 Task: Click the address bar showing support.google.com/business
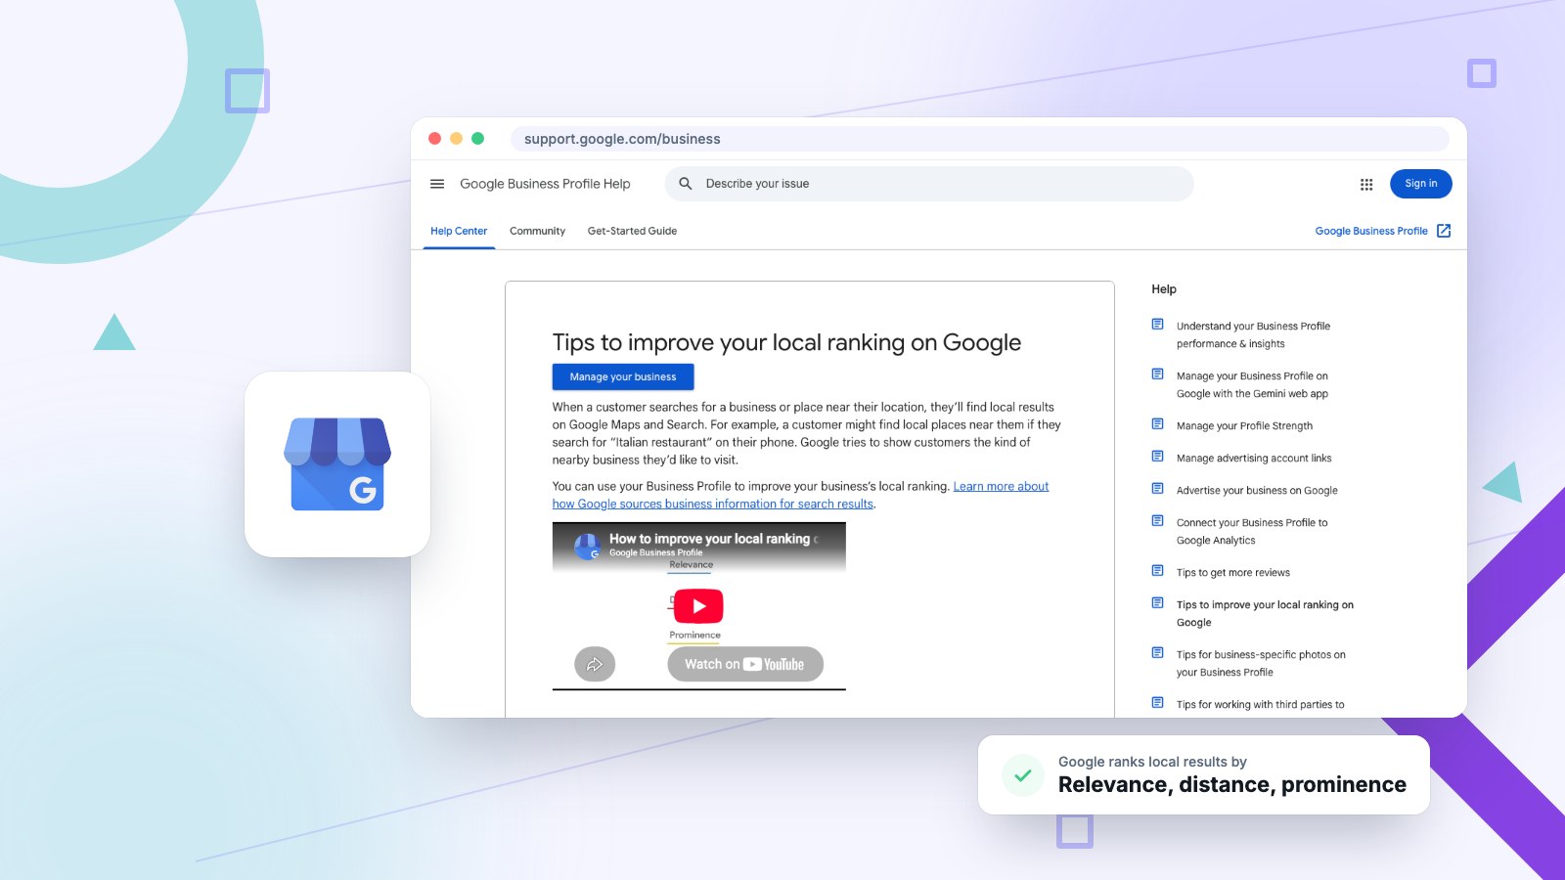(x=979, y=139)
